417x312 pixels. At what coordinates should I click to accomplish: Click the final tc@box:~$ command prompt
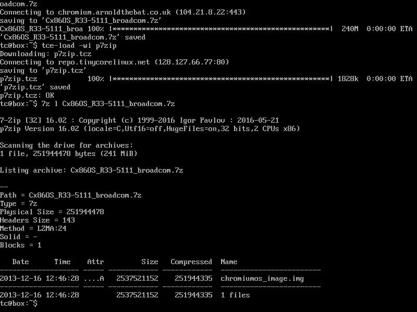coord(19,303)
